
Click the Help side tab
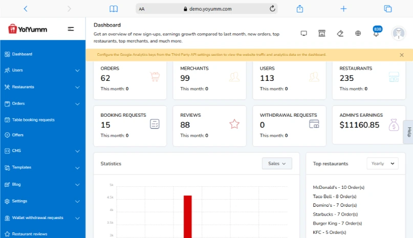(x=408, y=132)
